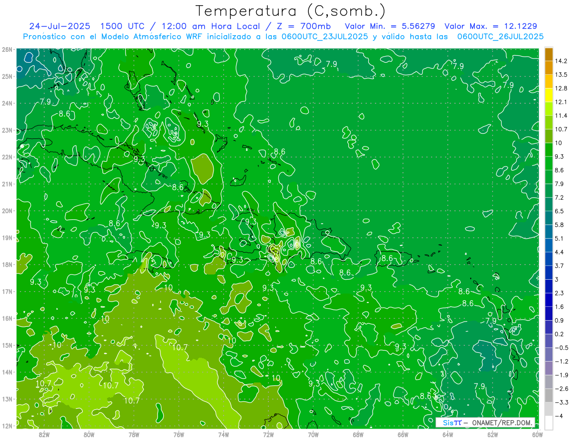Screen dimensions: 571x441
Task: Click the 76W longitude axis label
Action: 179,434
